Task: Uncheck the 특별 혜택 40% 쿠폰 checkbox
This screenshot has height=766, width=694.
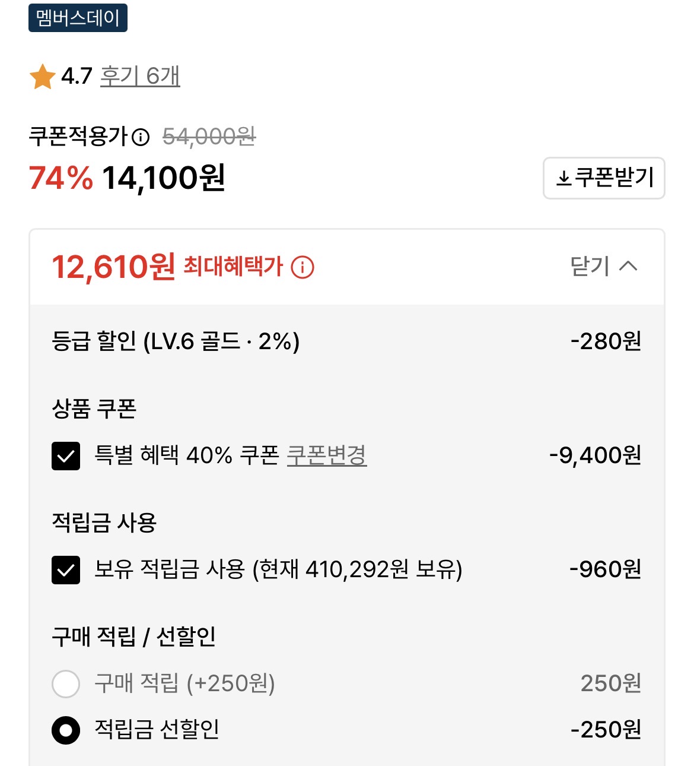Action: [66, 456]
